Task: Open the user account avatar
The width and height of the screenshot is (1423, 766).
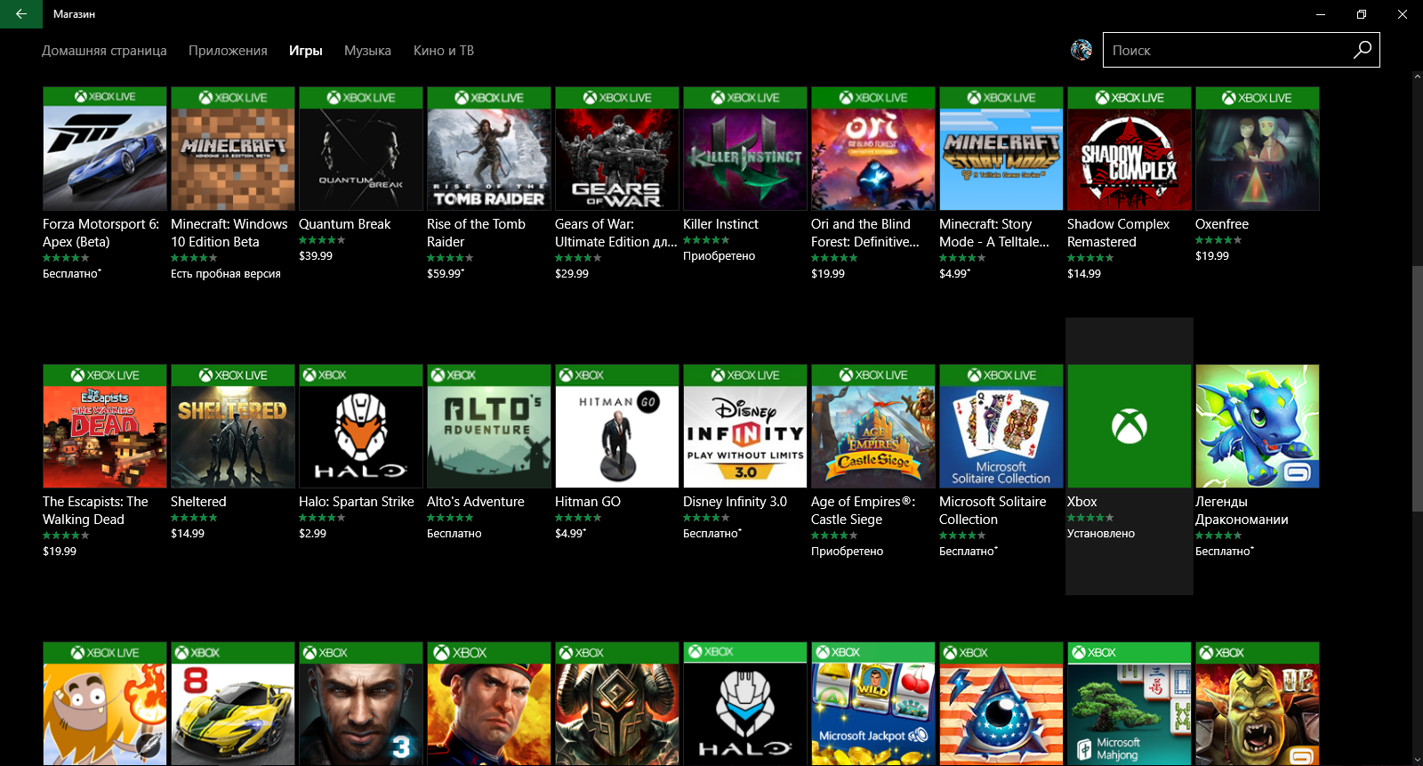Action: coord(1081,50)
